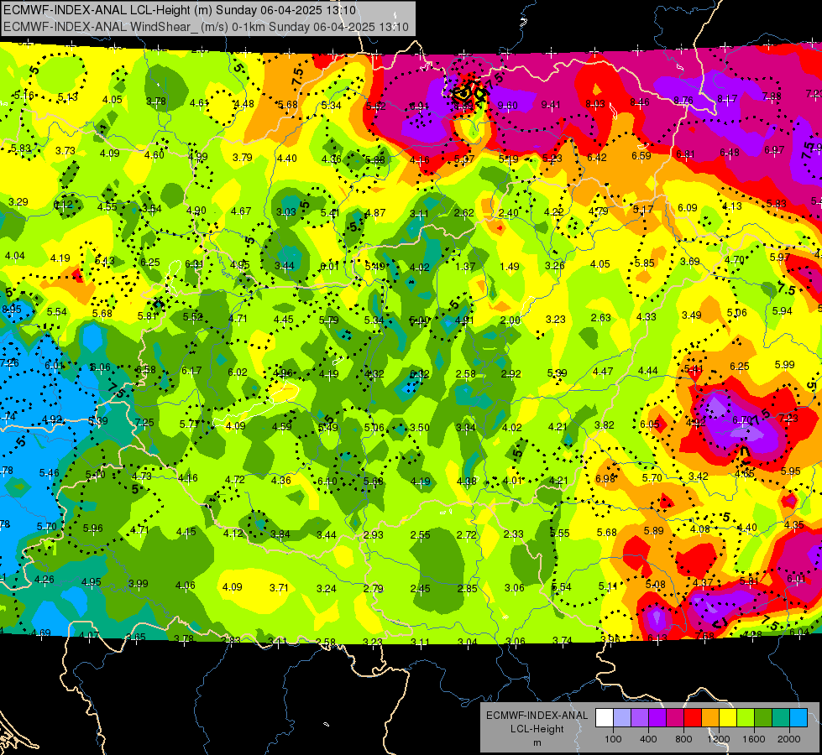
Task: Click the wind shear value 1.37
Action: pos(465,267)
